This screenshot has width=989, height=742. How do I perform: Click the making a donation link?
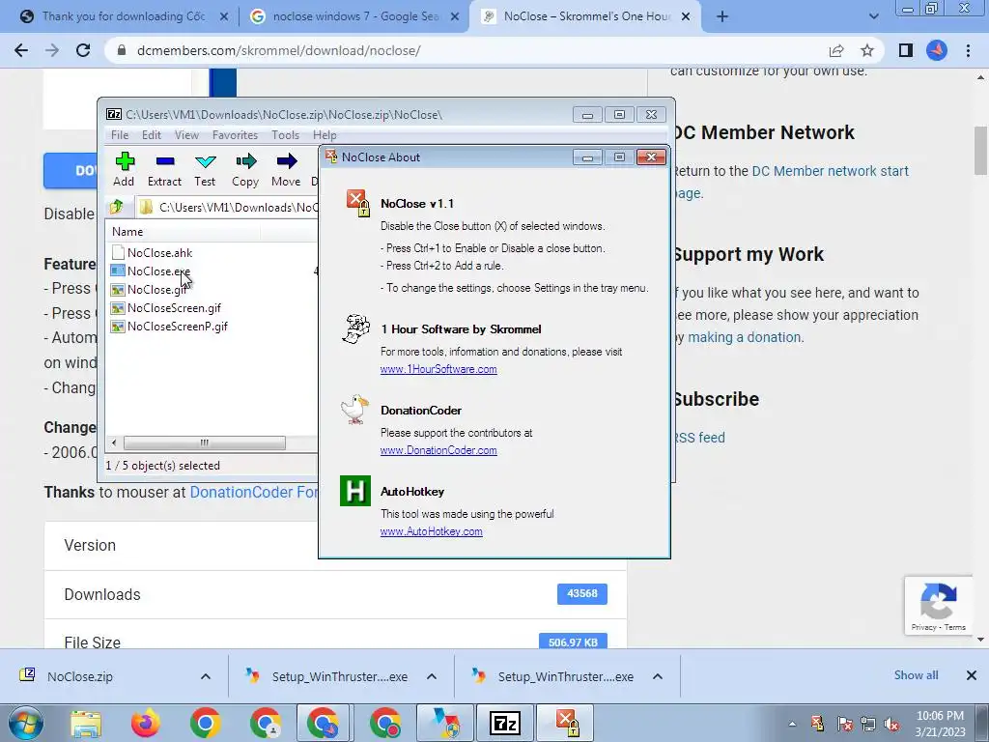745,337
